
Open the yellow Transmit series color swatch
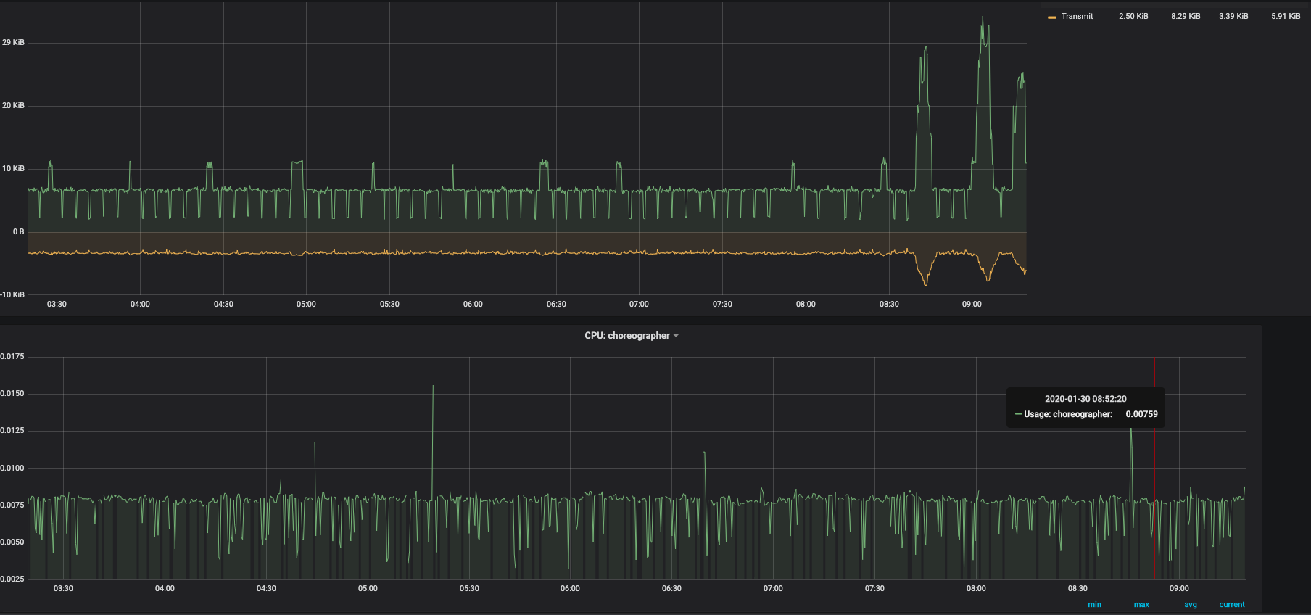pyautogui.click(x=1052, y=17)
